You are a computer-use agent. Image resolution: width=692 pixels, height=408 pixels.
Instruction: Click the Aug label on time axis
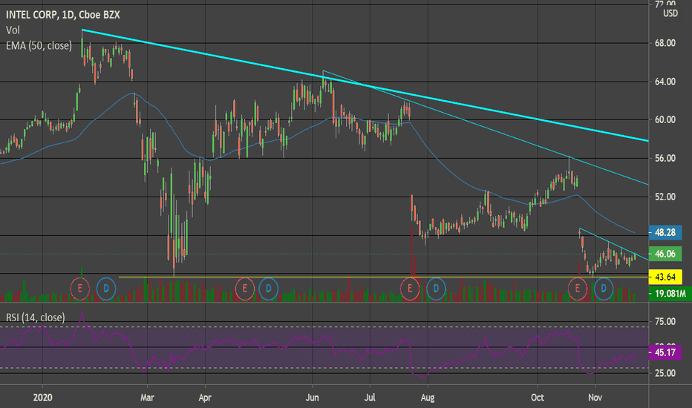(x=427, y=398)
